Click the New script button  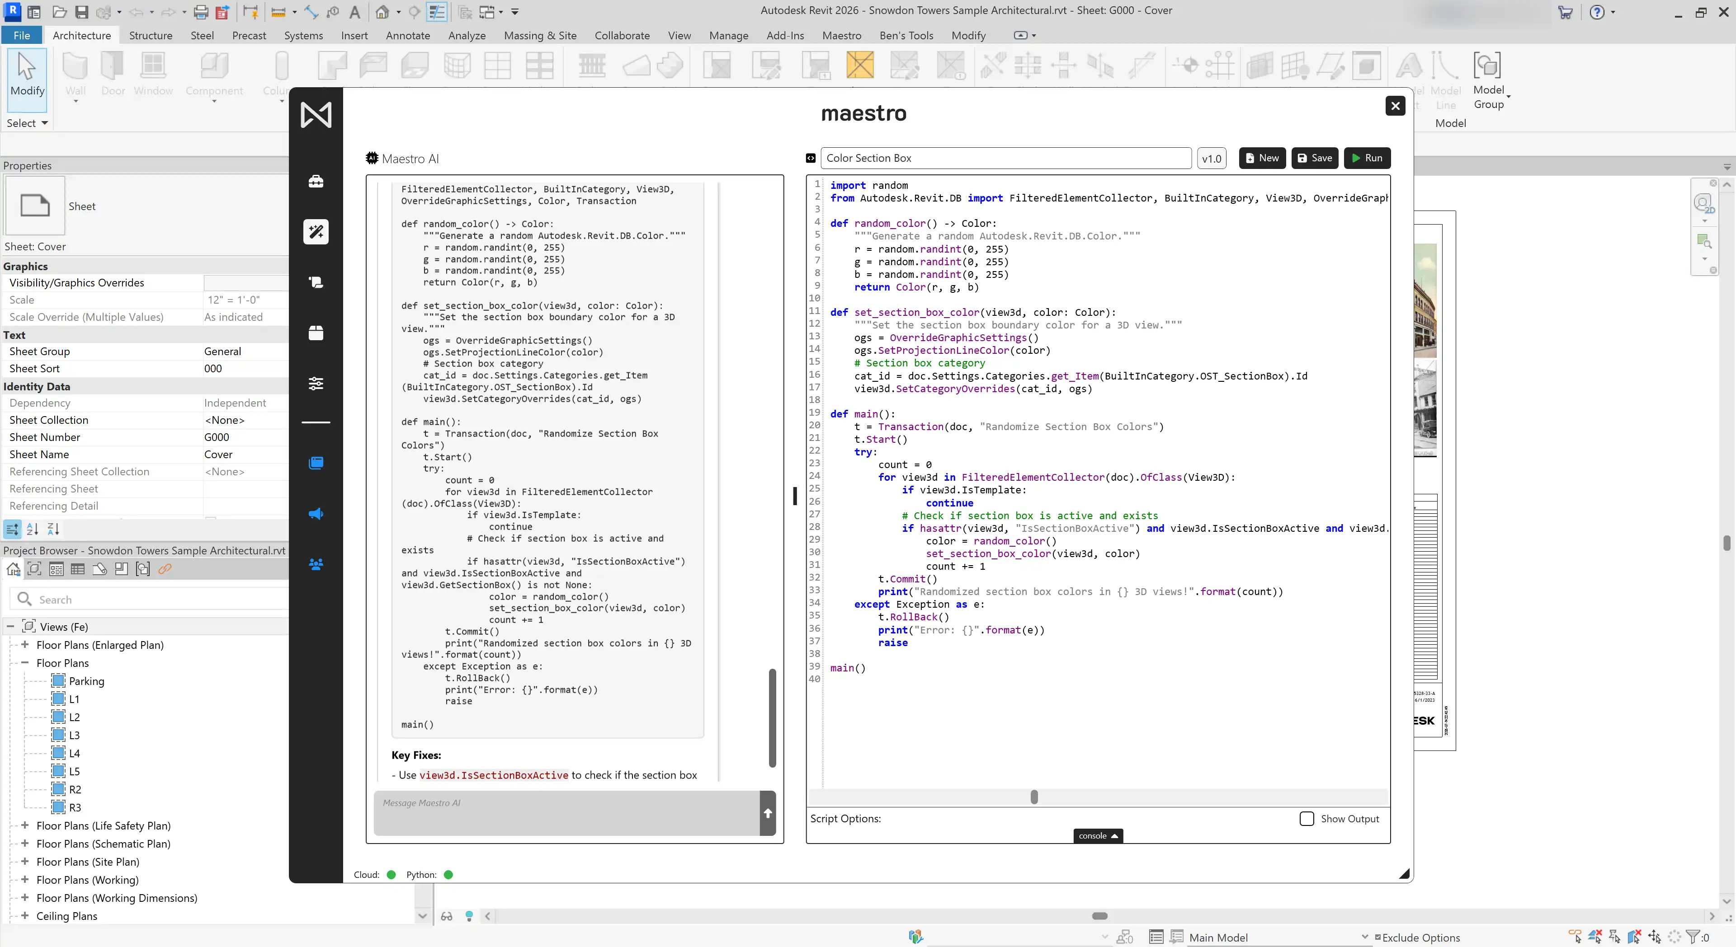(x=1262, y=158)
